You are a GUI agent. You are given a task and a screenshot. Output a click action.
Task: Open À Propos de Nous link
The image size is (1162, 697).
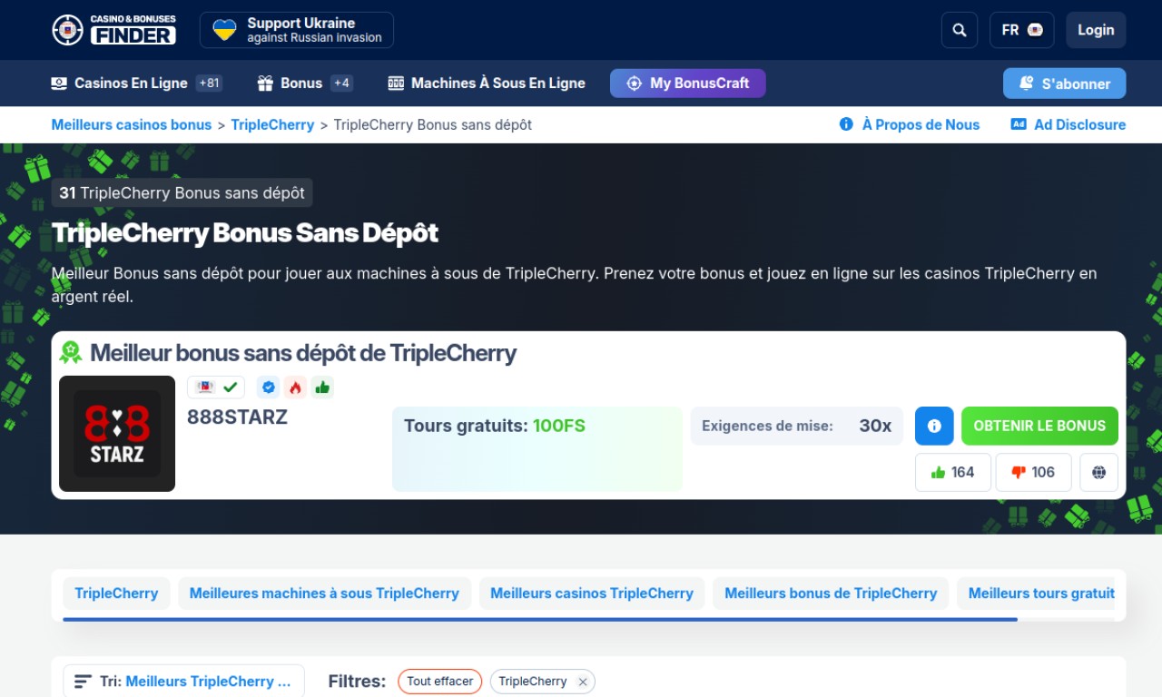coord(910,124)
